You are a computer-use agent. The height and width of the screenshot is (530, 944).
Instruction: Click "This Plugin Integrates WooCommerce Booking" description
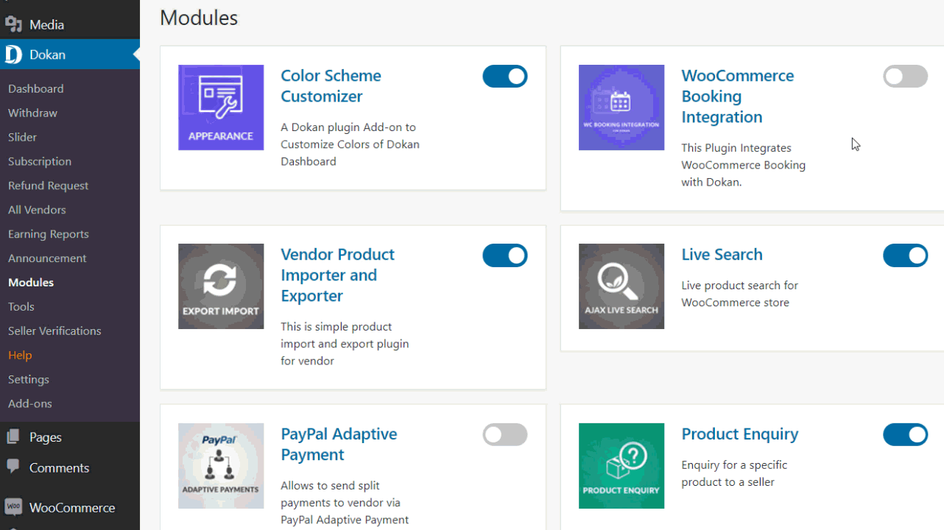click(x=743, y=165)
